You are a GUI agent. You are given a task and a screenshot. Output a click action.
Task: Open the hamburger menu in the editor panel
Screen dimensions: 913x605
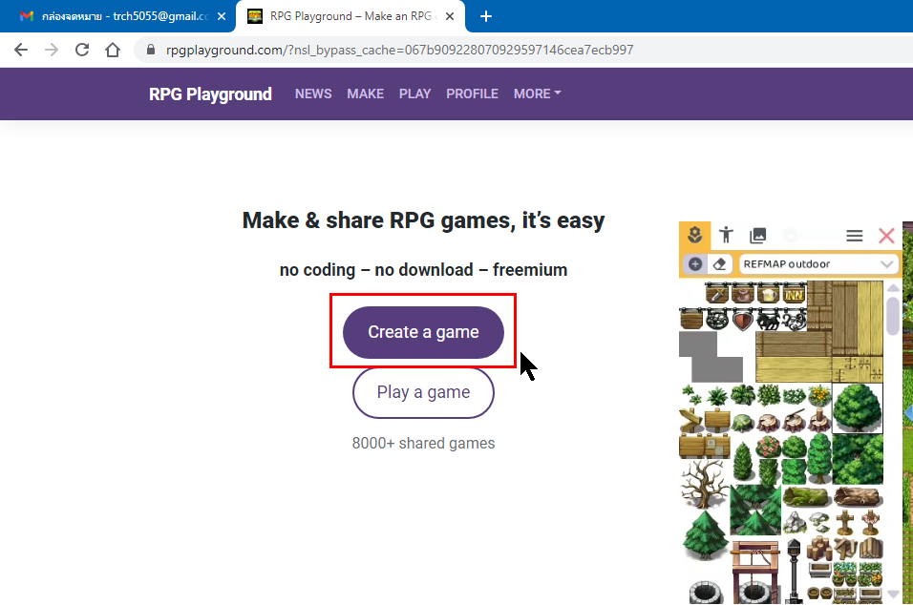854,236
